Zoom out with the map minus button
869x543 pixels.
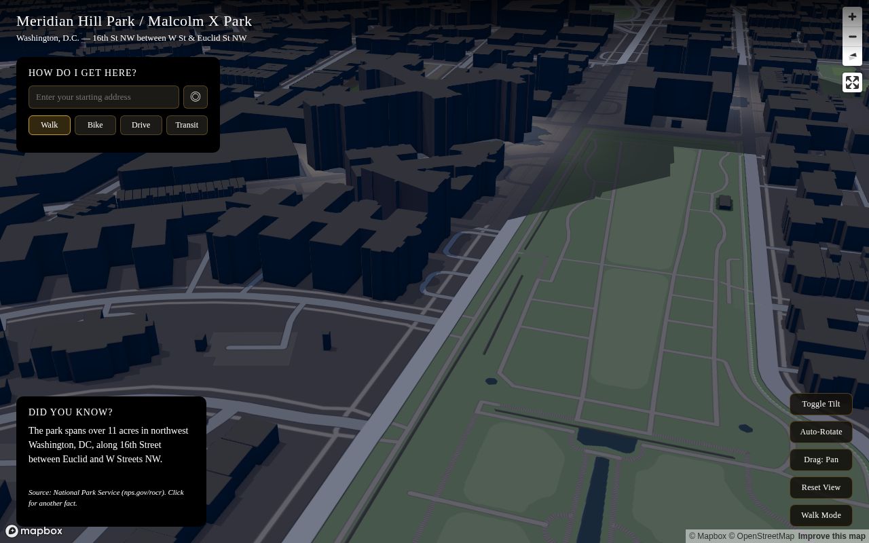(x=852, y=37)
